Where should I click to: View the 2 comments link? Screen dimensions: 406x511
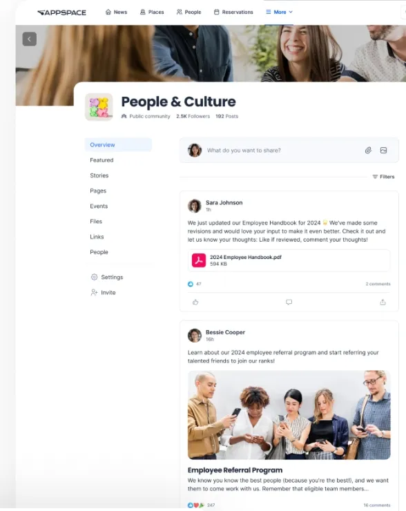pyautogui.click(x=378, y=284)
